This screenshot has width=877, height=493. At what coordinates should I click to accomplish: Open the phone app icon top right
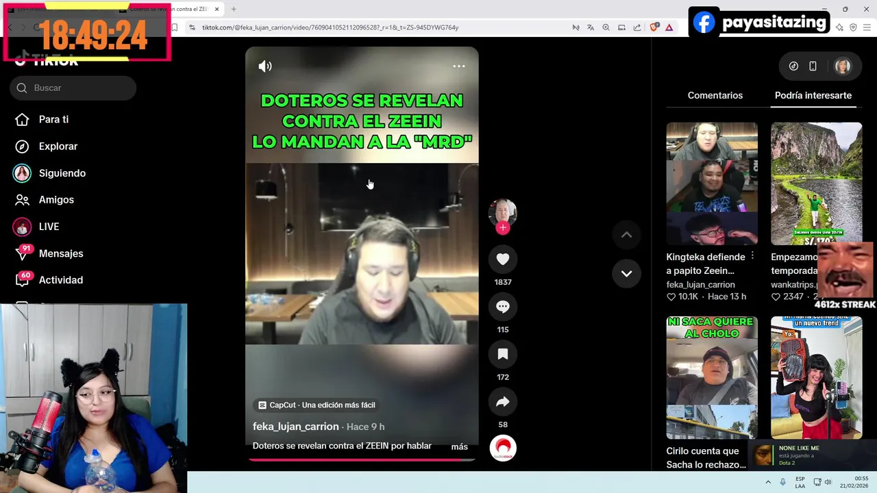pyautogui.click(x=813, y=66)
